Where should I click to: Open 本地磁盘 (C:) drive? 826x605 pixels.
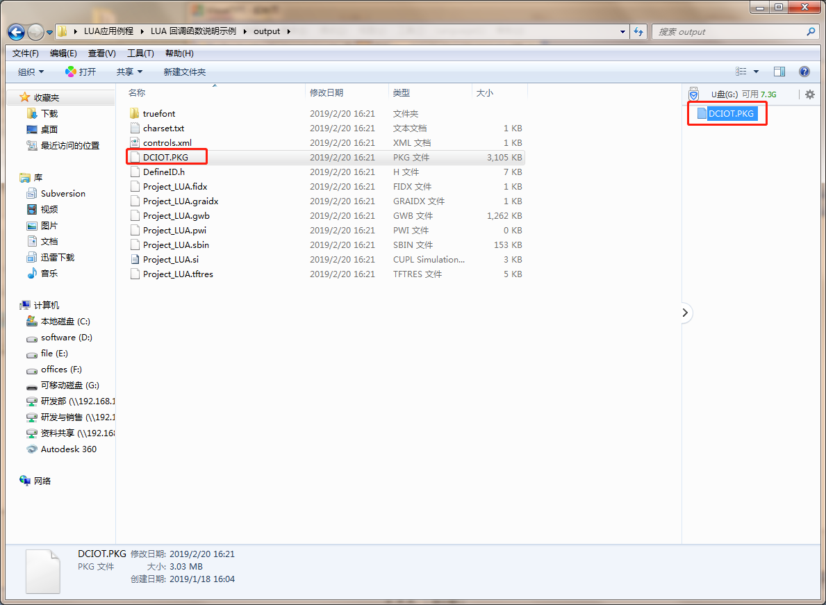point(65,321)
